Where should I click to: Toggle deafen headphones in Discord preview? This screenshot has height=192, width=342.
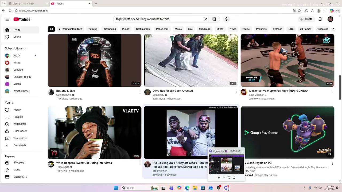click(229, 178)
